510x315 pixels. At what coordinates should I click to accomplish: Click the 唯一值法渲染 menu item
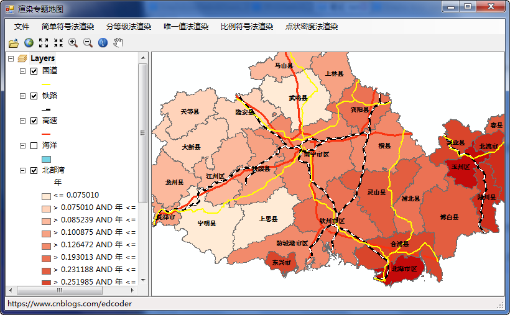(x=186, y=27)
